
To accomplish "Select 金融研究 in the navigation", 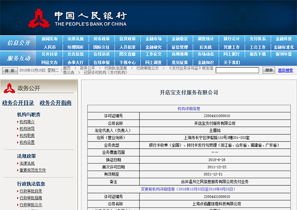I will click(x=154, y=47).
